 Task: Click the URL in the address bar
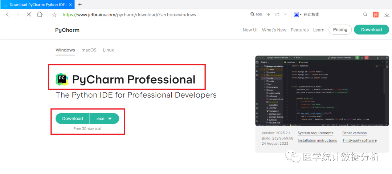129,15
